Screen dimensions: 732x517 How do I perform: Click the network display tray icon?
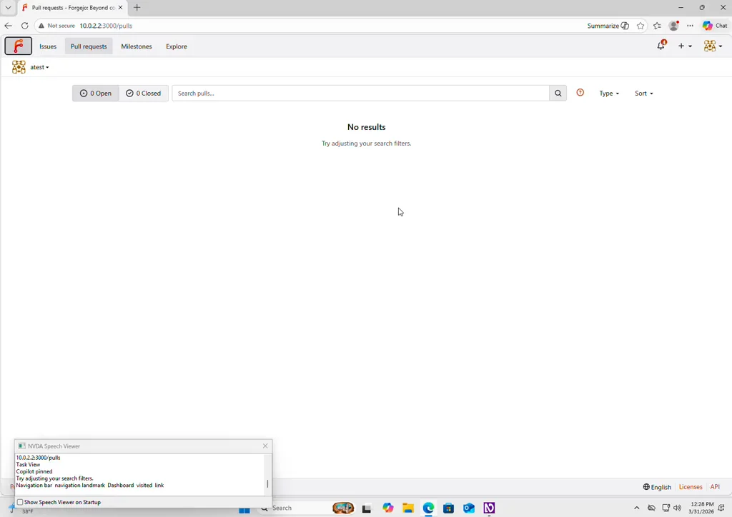point(666,508)
